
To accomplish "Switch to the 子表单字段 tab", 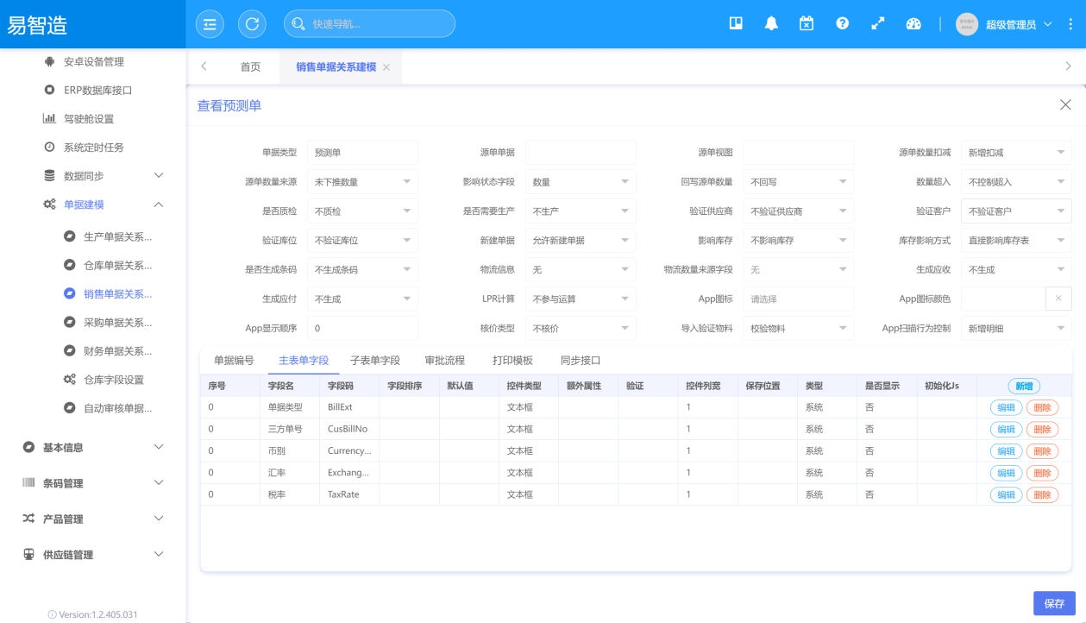I will click(375, 361).
